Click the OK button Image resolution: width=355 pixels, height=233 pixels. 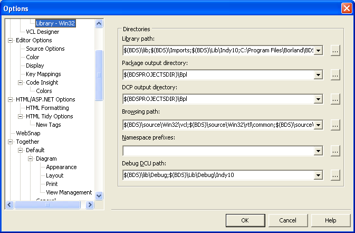pos(245,220)
